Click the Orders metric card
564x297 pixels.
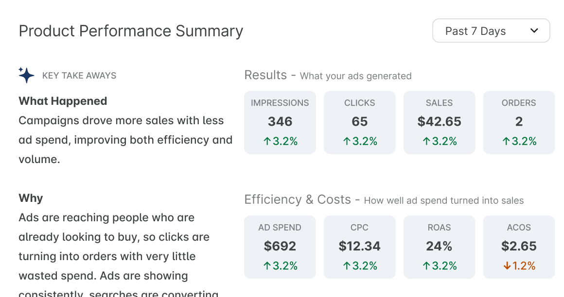pos(519,122)
